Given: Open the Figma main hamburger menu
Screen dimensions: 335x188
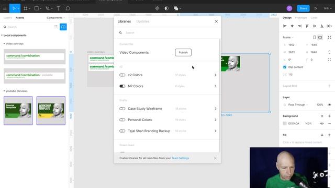Looking at the screenshot, I should point(5,8).
